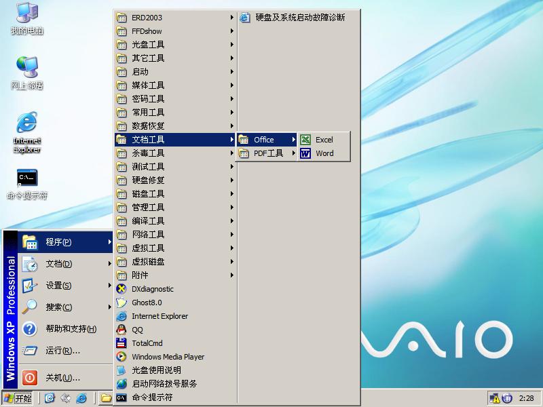Open the 附件 folder menu item
Screen dimensions: 543x407
[176, 275]
